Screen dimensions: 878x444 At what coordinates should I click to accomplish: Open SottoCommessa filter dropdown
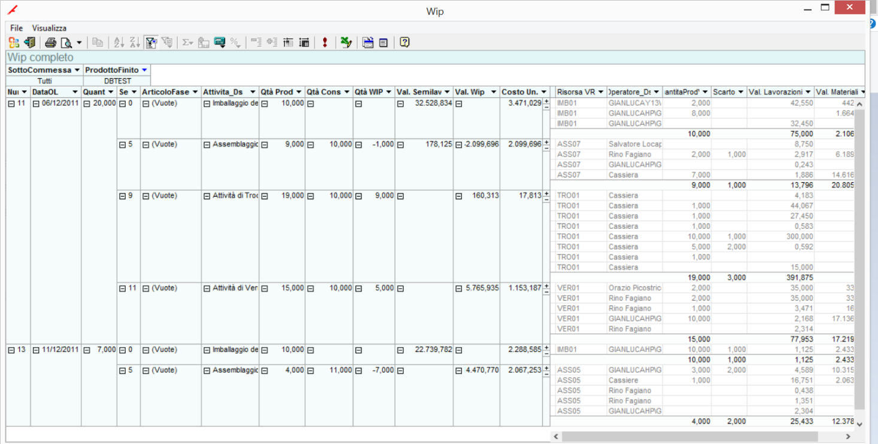click(x=77, y=71)
